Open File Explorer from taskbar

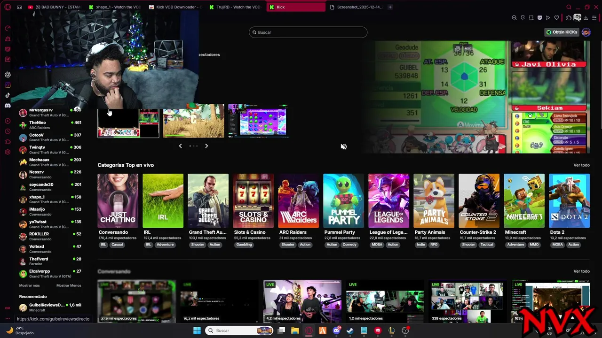(x=295, y=330)
